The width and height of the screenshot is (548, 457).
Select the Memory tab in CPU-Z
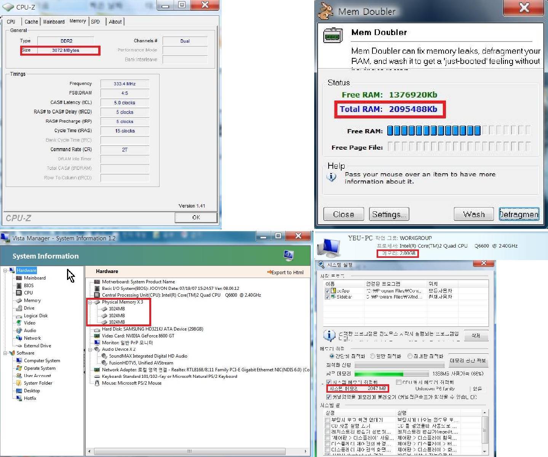click(x=78, y=21)
